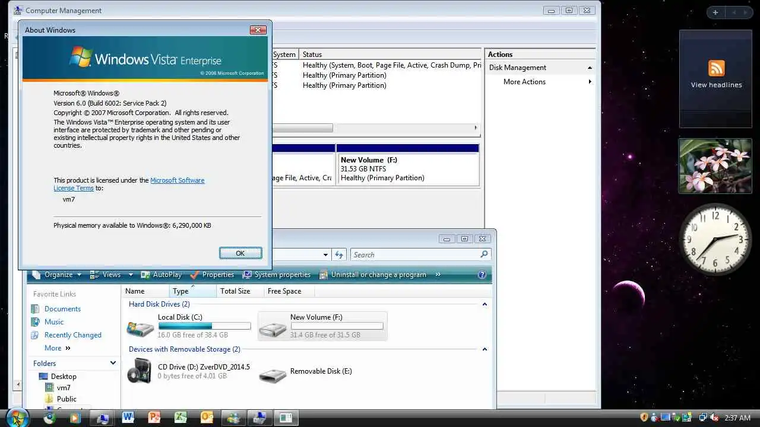Collapse the Hard Disk Drives group
Viewport: 760px width, 427px height.
(x=484, y=304)
